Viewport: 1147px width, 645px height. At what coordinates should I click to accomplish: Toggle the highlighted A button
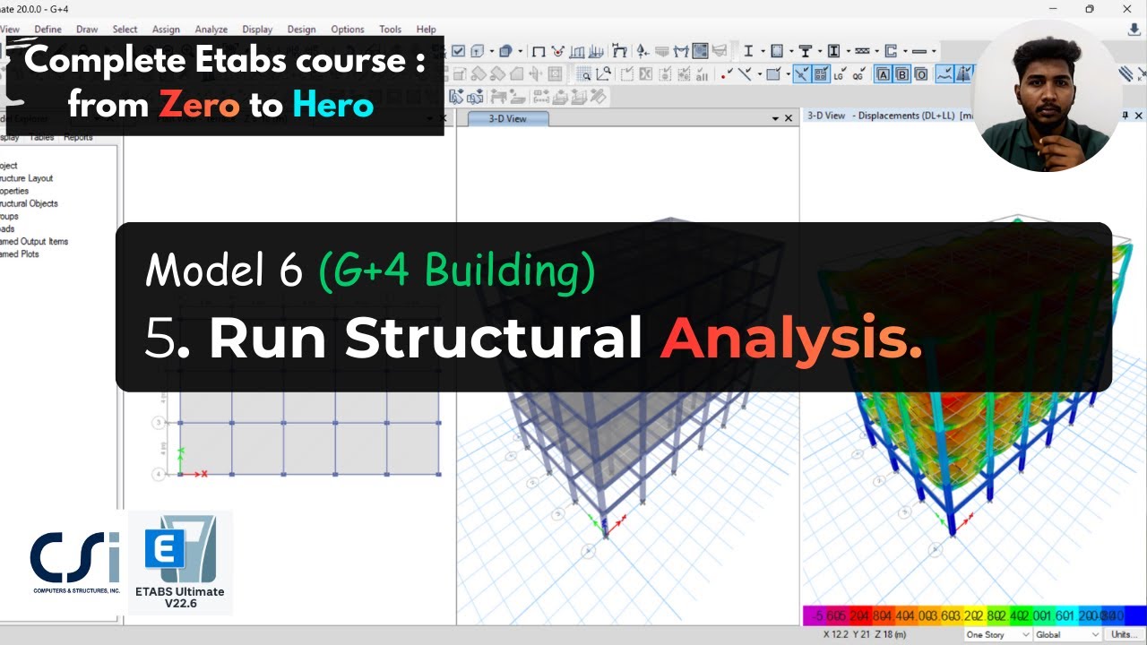[883, 74]
